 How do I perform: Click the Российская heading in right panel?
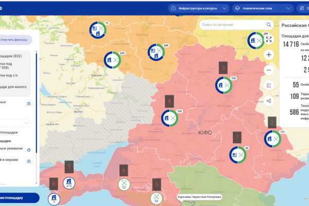pos(294,25)
